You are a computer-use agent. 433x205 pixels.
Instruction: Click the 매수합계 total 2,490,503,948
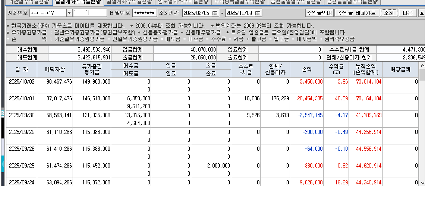(x=94, y=50)
